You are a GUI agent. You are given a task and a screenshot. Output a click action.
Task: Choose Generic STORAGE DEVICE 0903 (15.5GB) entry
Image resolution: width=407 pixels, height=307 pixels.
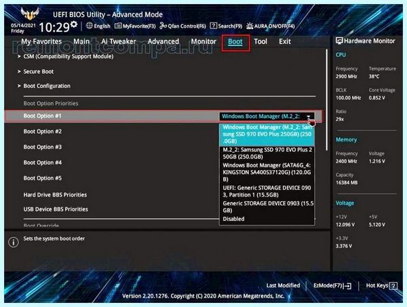coord(267,207)
